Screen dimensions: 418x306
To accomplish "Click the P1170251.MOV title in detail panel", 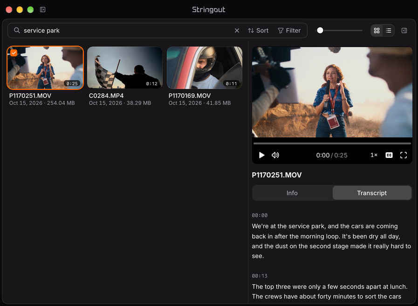I will coord(277,175).
